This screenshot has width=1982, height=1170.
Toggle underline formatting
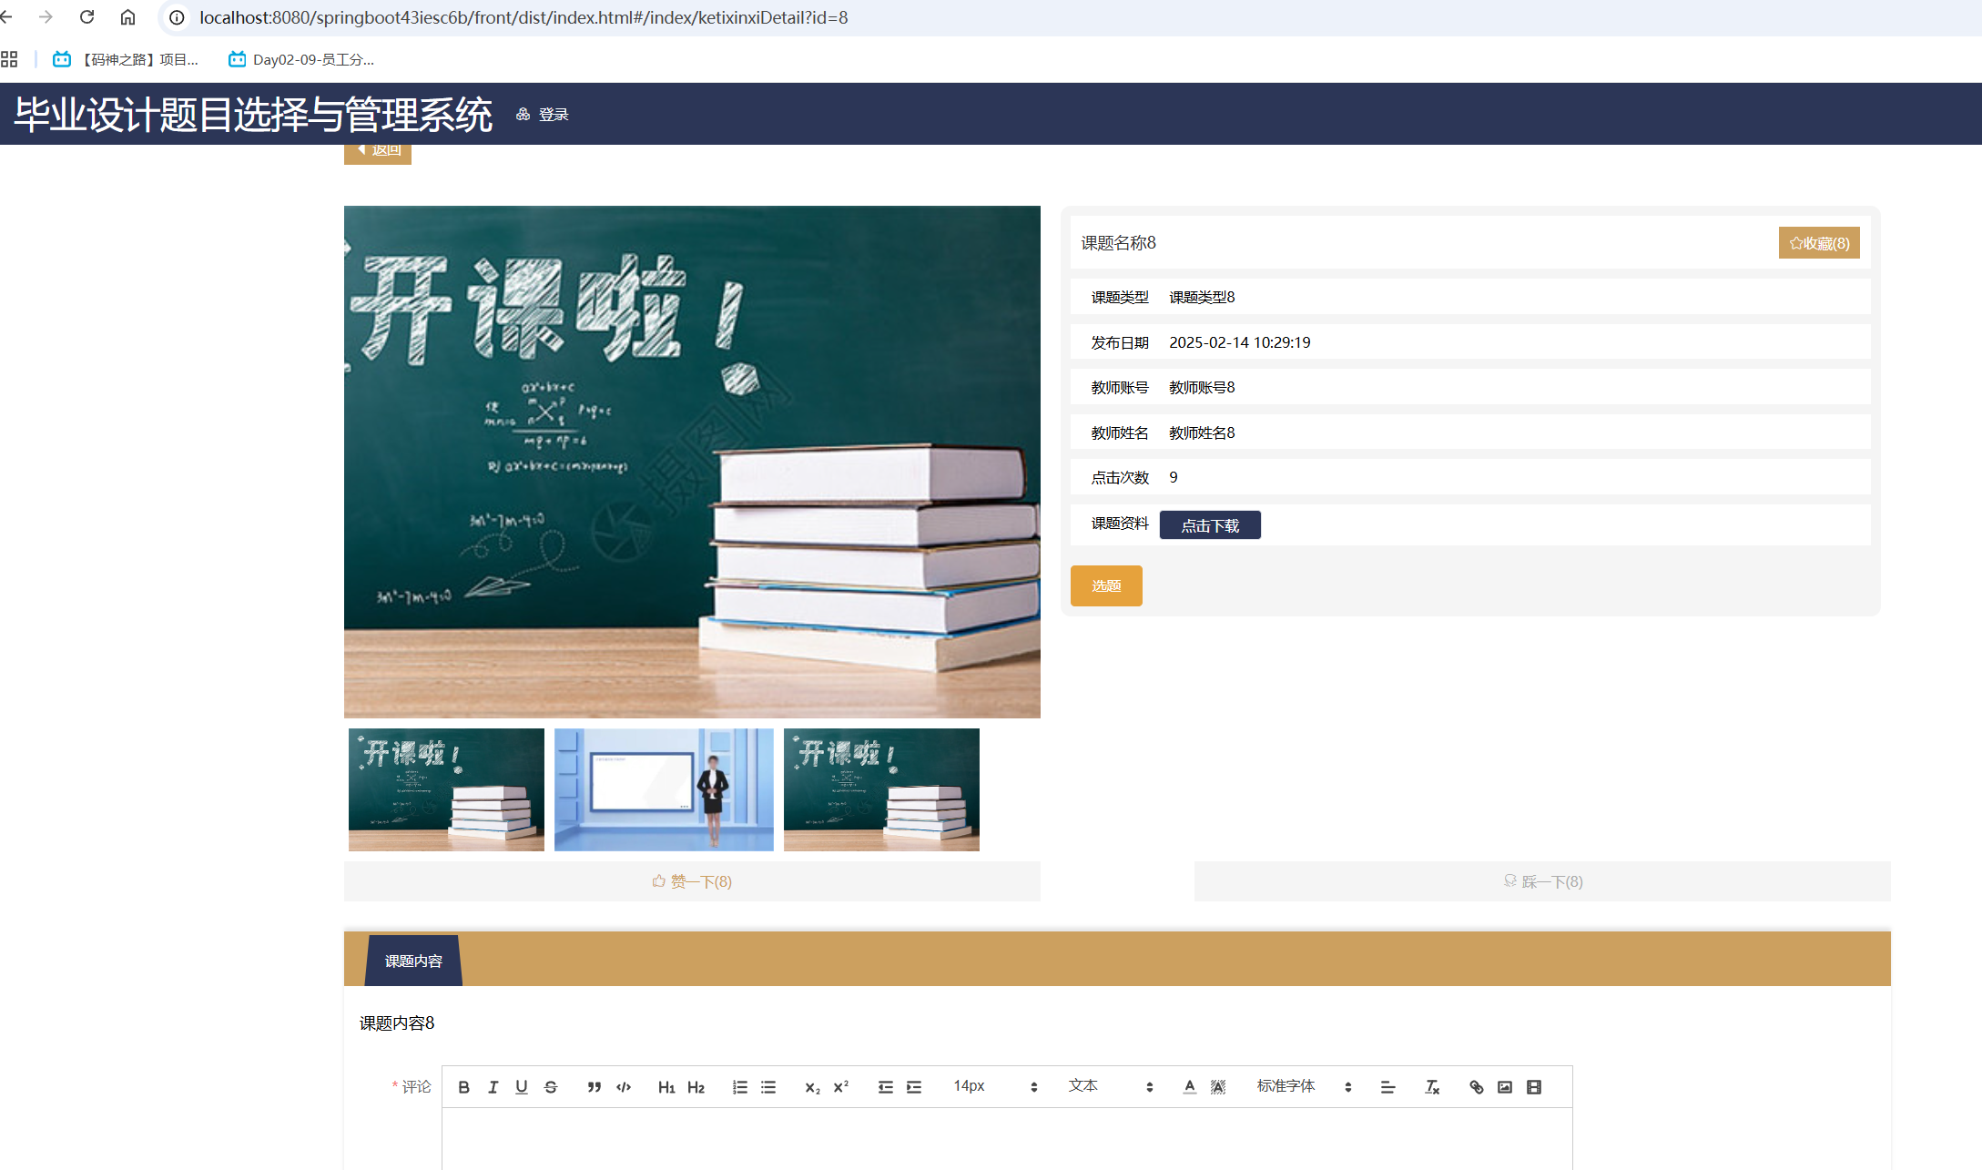pyautogui.click(x=522, y=1087)
